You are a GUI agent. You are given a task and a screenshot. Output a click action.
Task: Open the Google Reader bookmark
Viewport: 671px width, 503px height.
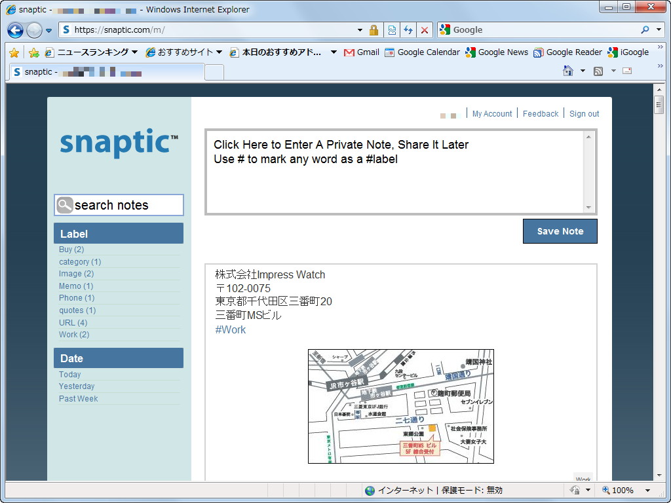point(568,52)
